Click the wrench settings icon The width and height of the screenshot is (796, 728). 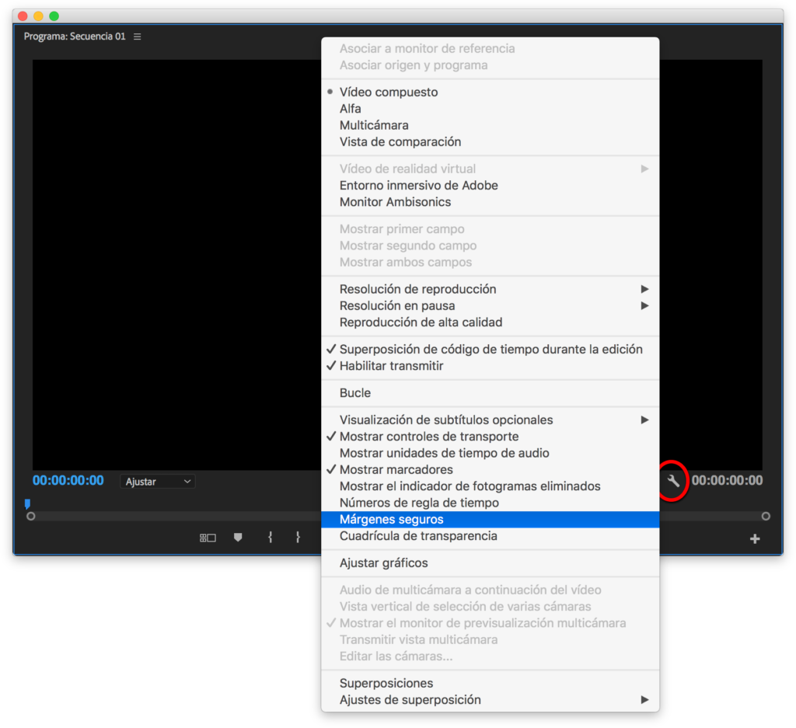pyautogui.click(x=673, y=481)
